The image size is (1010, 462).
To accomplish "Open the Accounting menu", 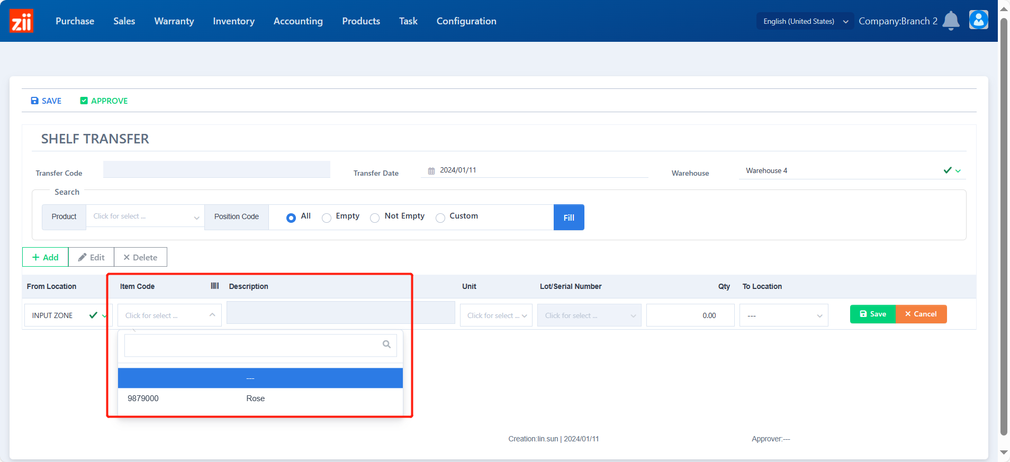I will (298, 21).
